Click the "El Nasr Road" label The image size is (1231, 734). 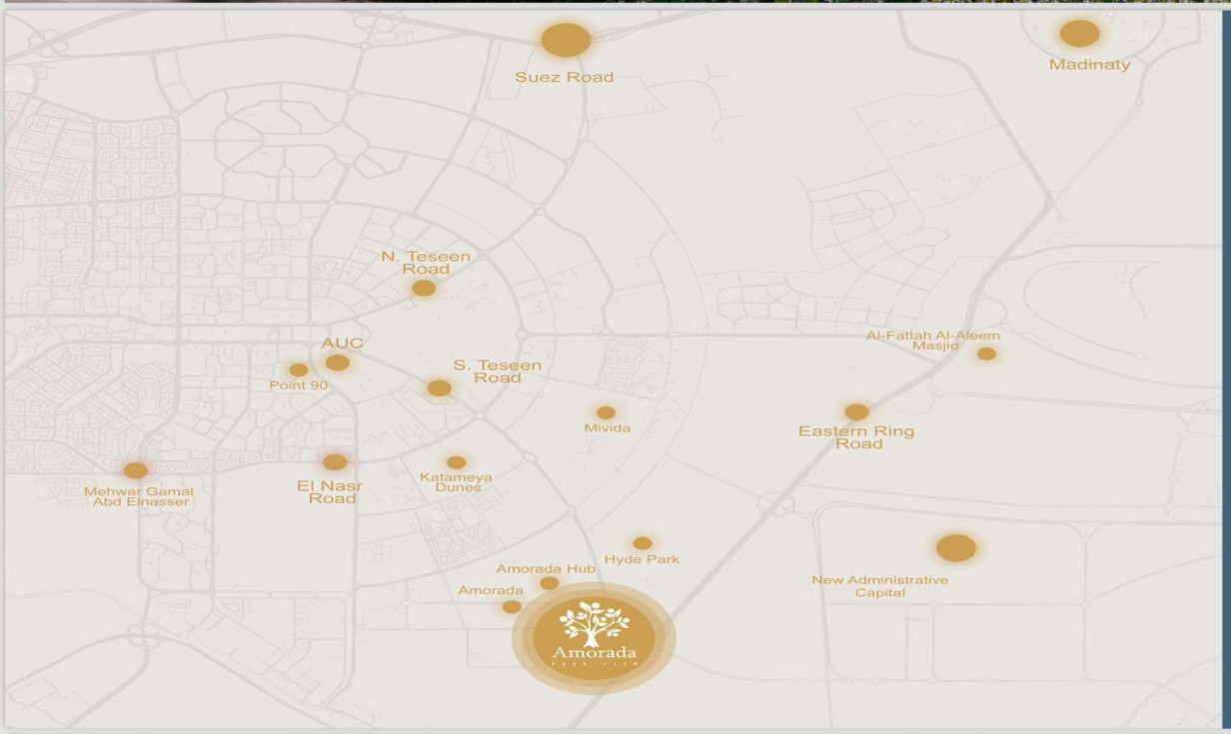331,492
